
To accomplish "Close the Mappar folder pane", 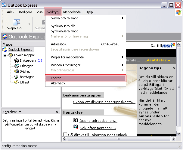I will [x=59, y=44].
